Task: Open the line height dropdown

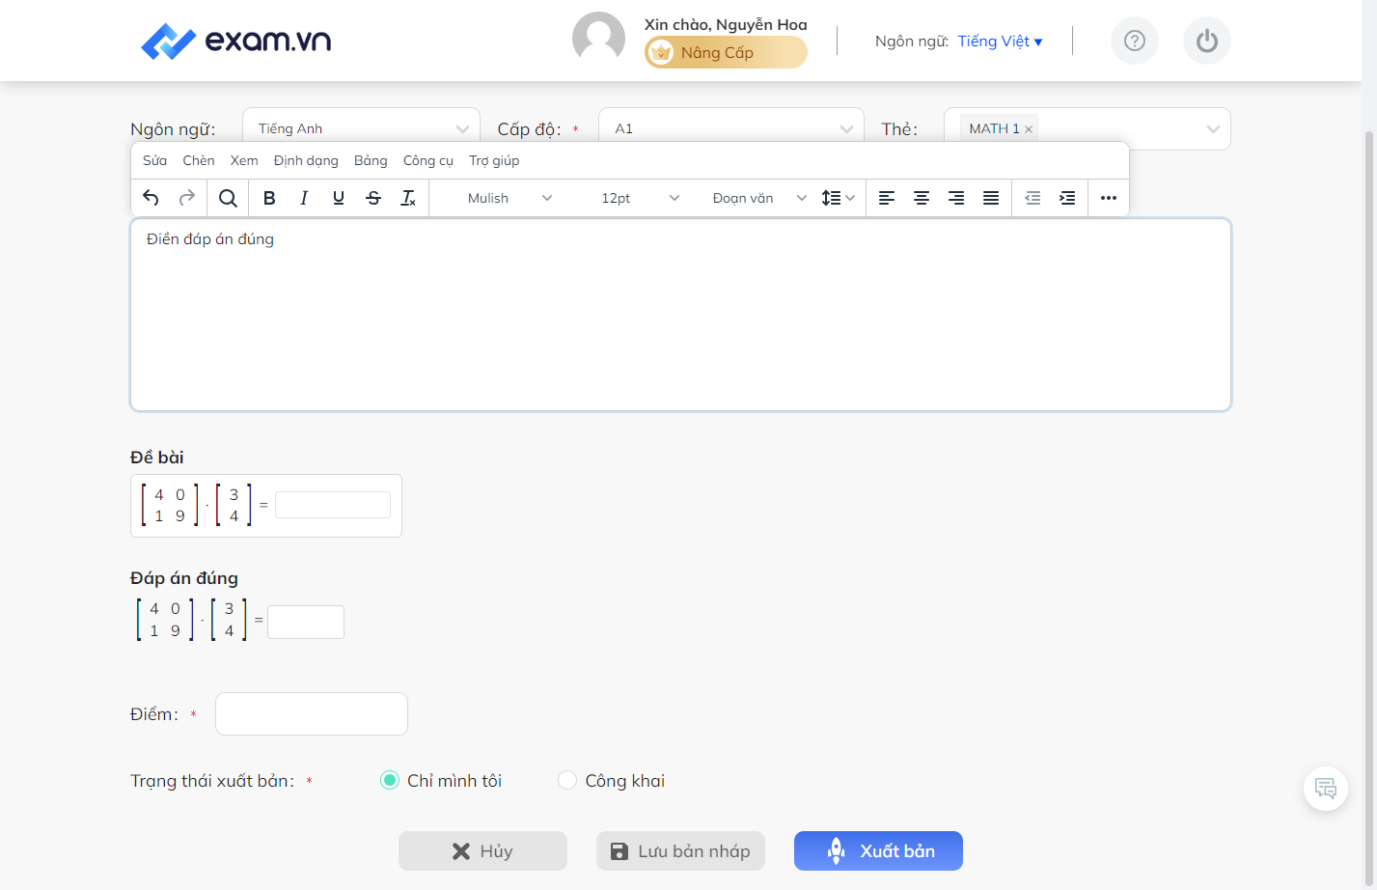Action: pyautogui.click(x=839, y=198)
